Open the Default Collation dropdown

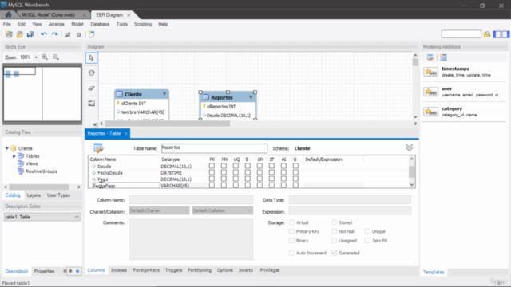222,210
